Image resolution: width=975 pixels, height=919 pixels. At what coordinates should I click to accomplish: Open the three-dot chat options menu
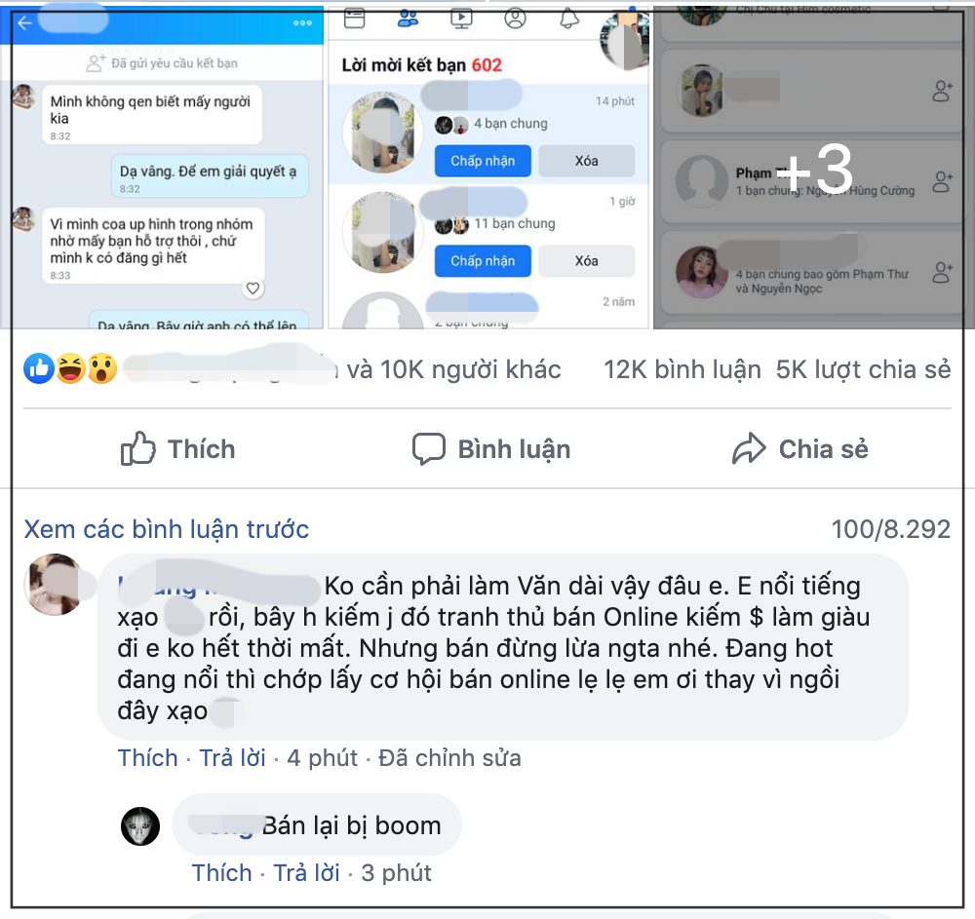tap(303, 23)
